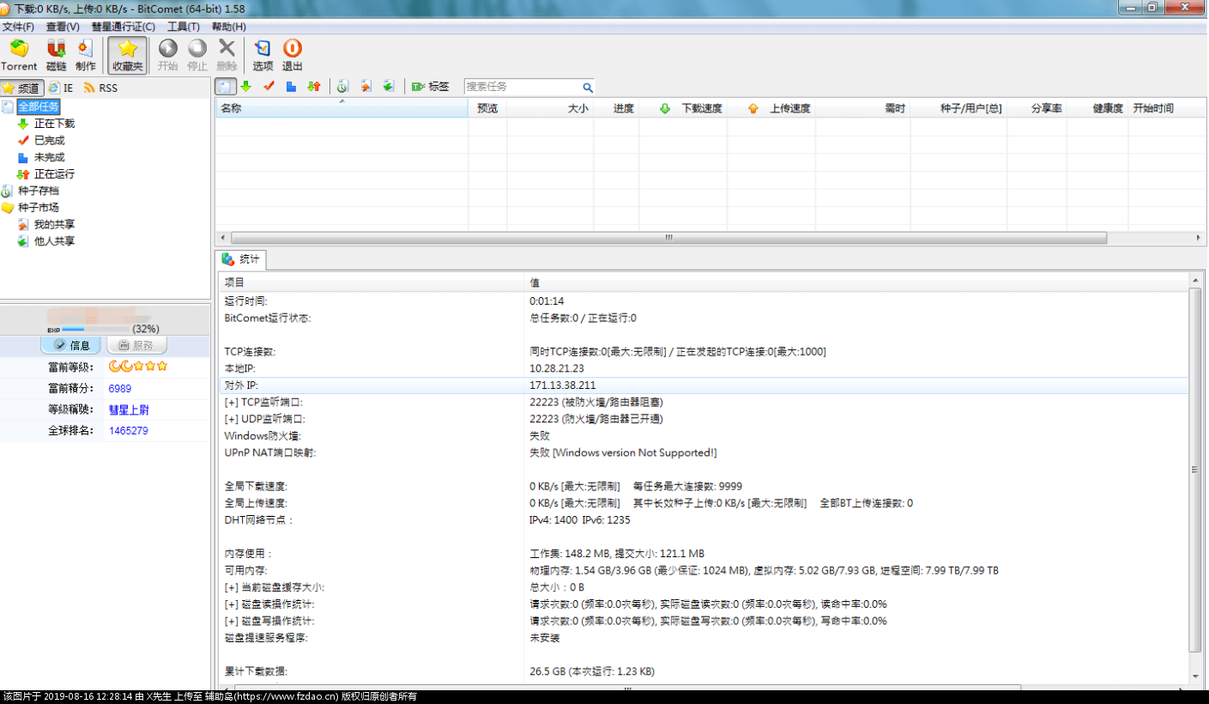The image size is (1209, 704).
Task: Switch to the 信息 info tab
Action: pyautogui.click(x=71, y=345)
